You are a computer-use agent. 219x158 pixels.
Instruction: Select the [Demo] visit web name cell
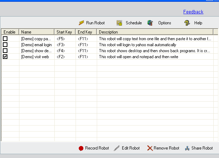pyautogui.click(x=37, y=57)
